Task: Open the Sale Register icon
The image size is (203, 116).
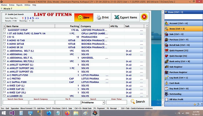Action: click(x=166, y=67)
